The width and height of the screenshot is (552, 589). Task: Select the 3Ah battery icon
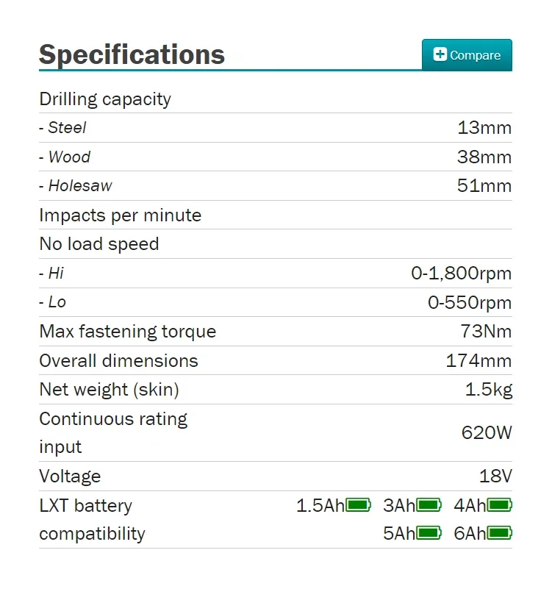point(429,505)
